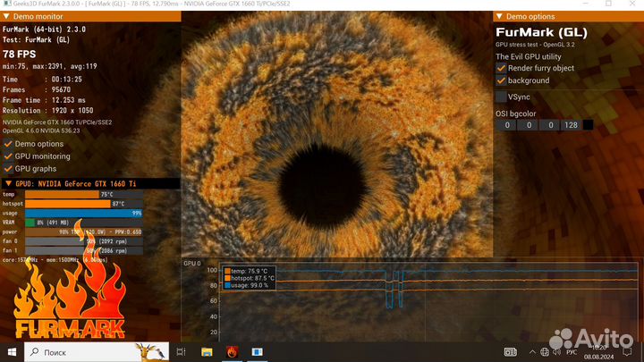Uncheck the background checkbox

tap(501, 80)
